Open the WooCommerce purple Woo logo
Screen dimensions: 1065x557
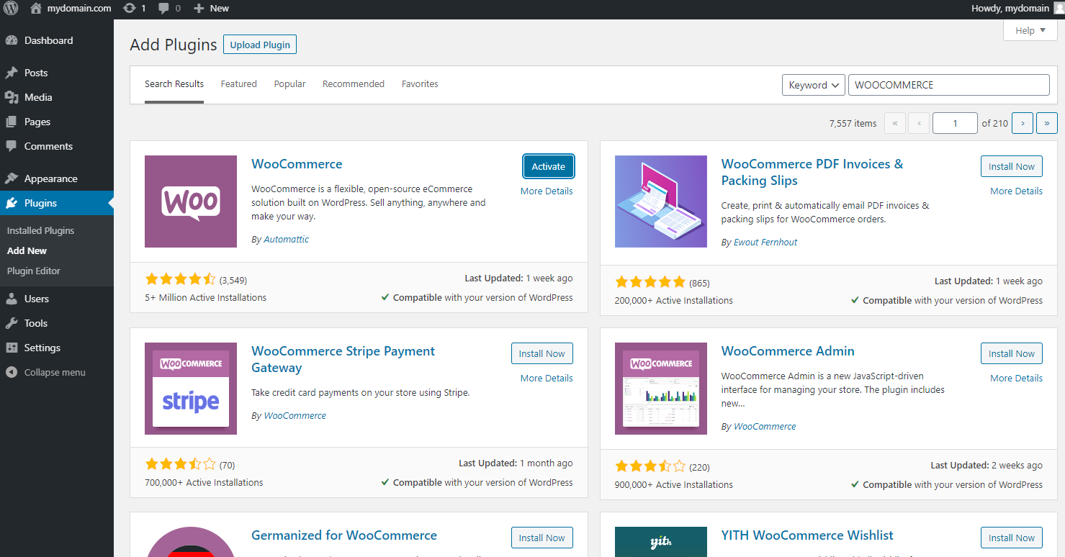(191, 201)
